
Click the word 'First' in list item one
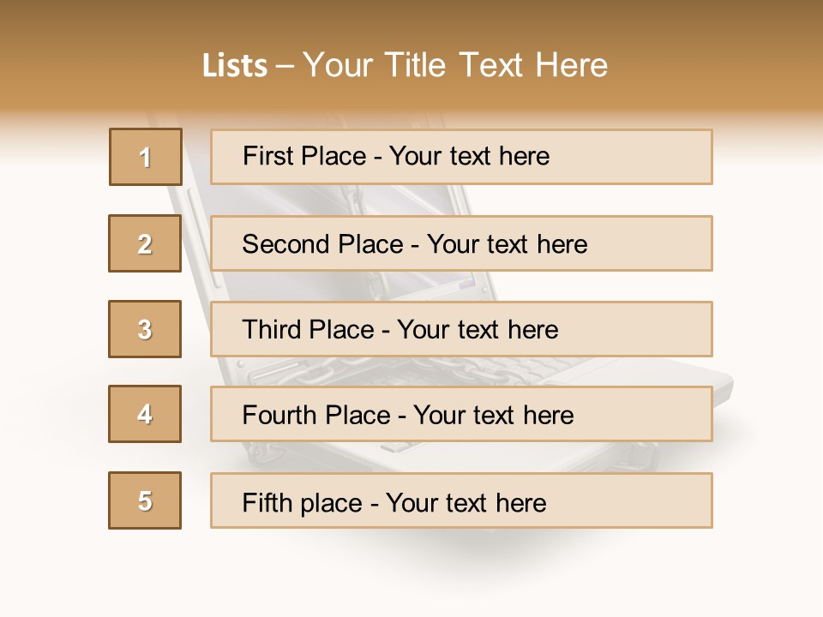pos(264,156)
